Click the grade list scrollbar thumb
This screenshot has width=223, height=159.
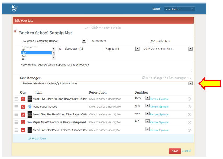tap(54, 53)
